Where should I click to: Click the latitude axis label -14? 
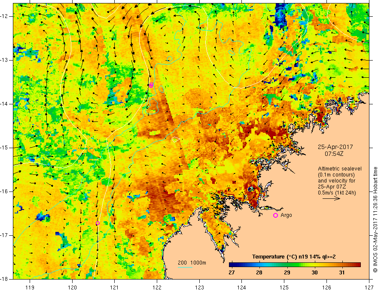tap(4, 104)
